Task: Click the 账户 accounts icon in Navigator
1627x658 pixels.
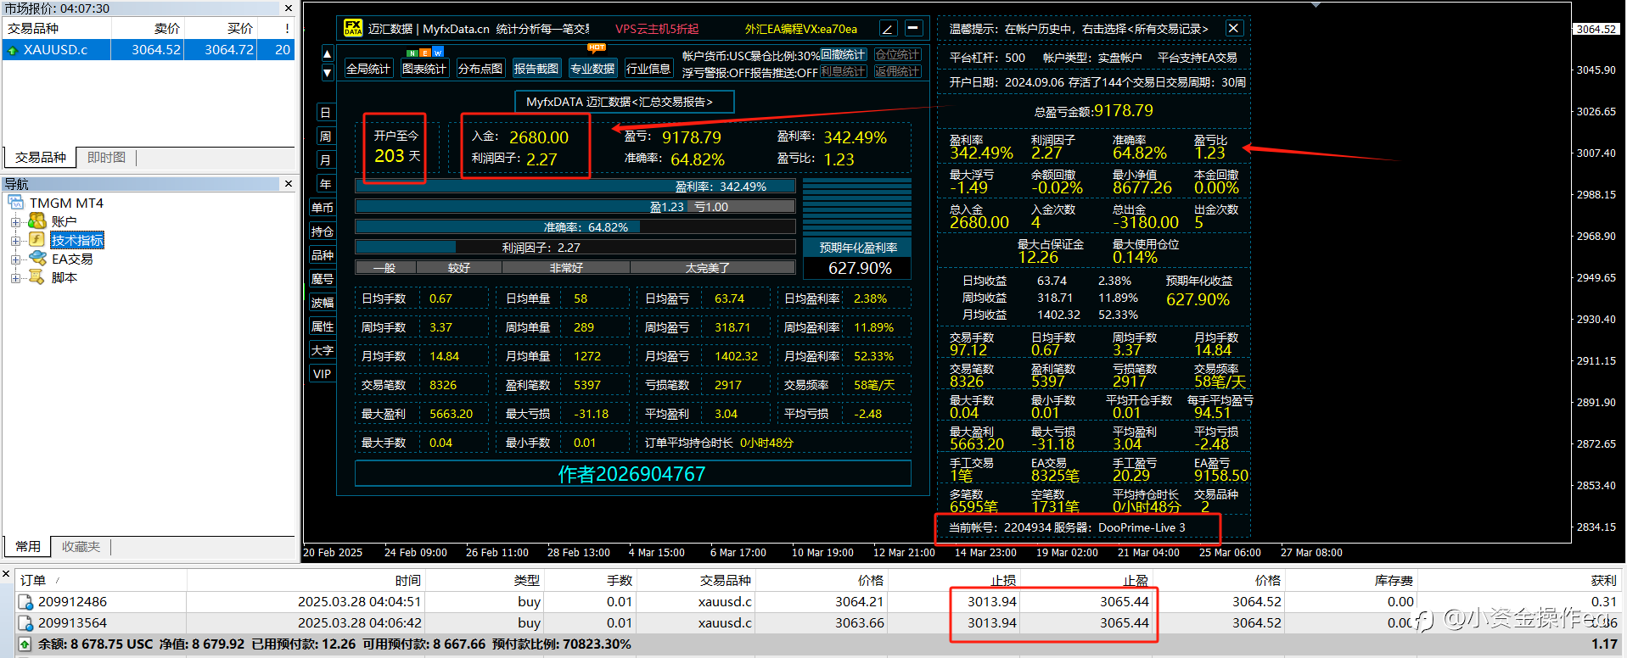Action: 36,221
